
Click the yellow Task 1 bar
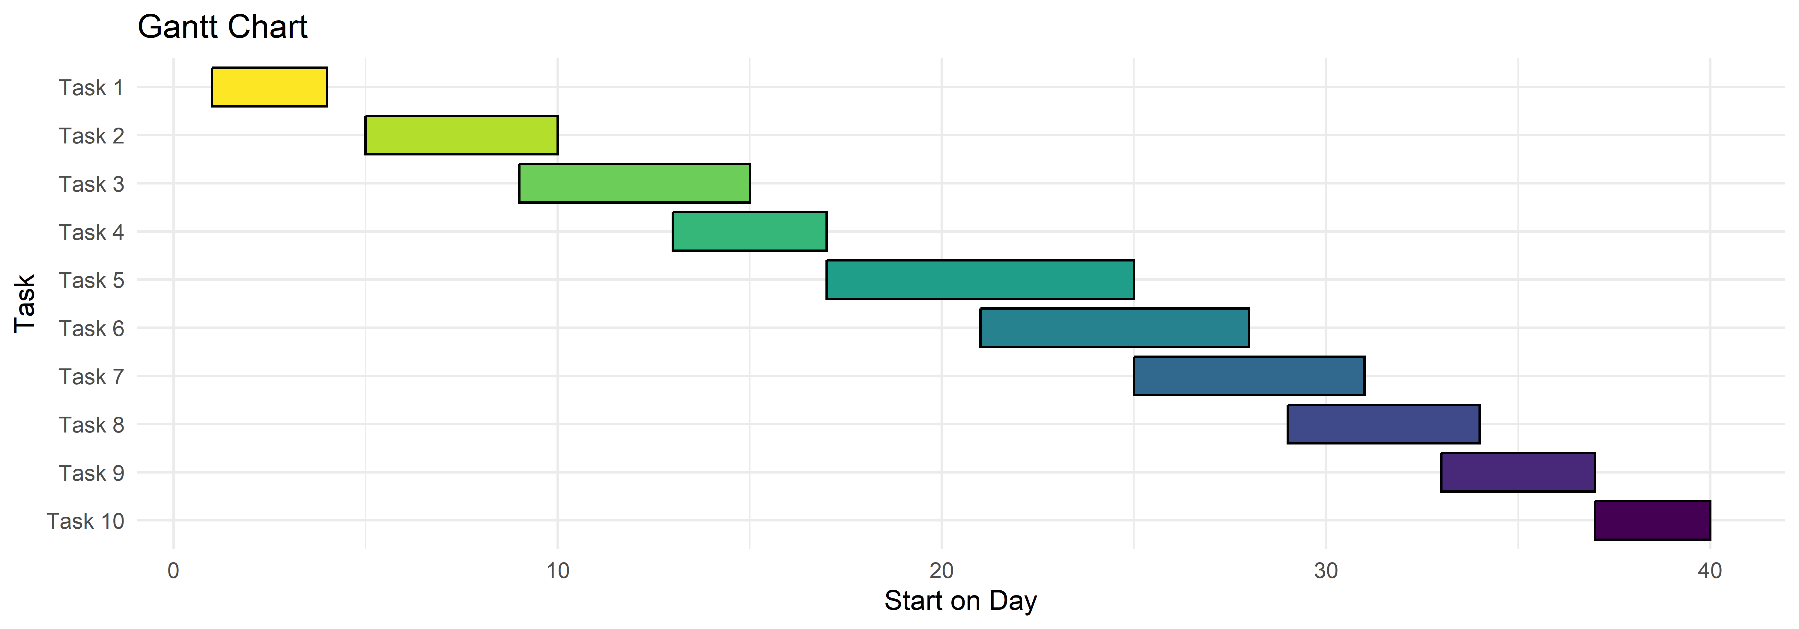(x=269, y=87)
